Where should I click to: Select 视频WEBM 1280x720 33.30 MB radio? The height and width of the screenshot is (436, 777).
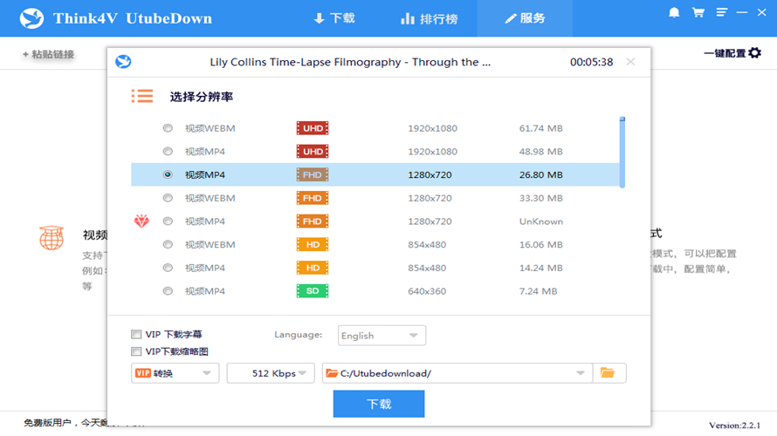(168, 198)
